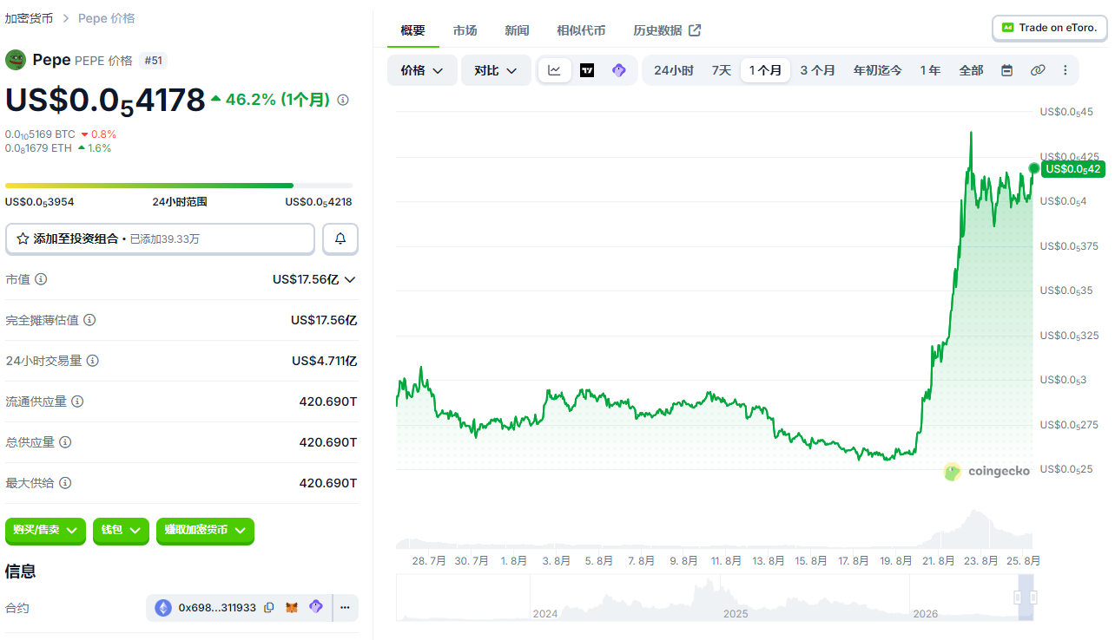The width and height of the screenshot is (1115, 640).
Task: Select the 7天 time range
Action: (722, 70)
